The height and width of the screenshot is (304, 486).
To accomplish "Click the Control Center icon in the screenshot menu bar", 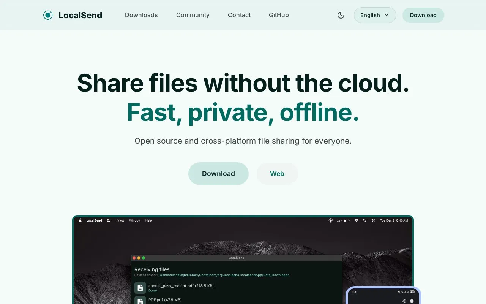I will [373, 220].
